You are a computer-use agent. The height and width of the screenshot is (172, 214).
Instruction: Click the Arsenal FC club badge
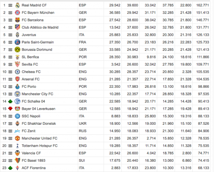coord(17,79)
